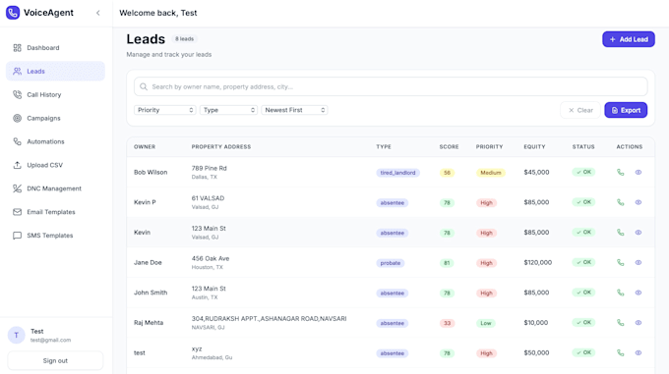669x374 pixels.
Task: Export the leads list
Action: [626, 110]
